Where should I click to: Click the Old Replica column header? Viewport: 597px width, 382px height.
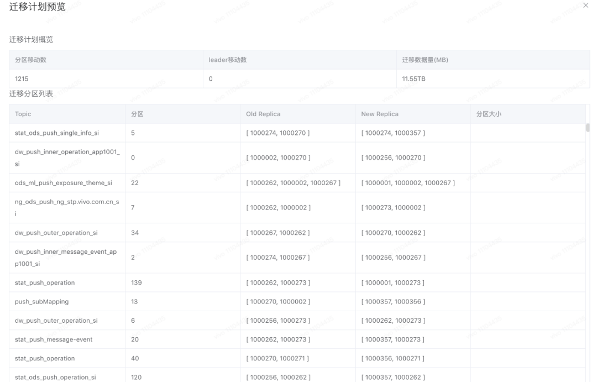[x=263, y=114]
